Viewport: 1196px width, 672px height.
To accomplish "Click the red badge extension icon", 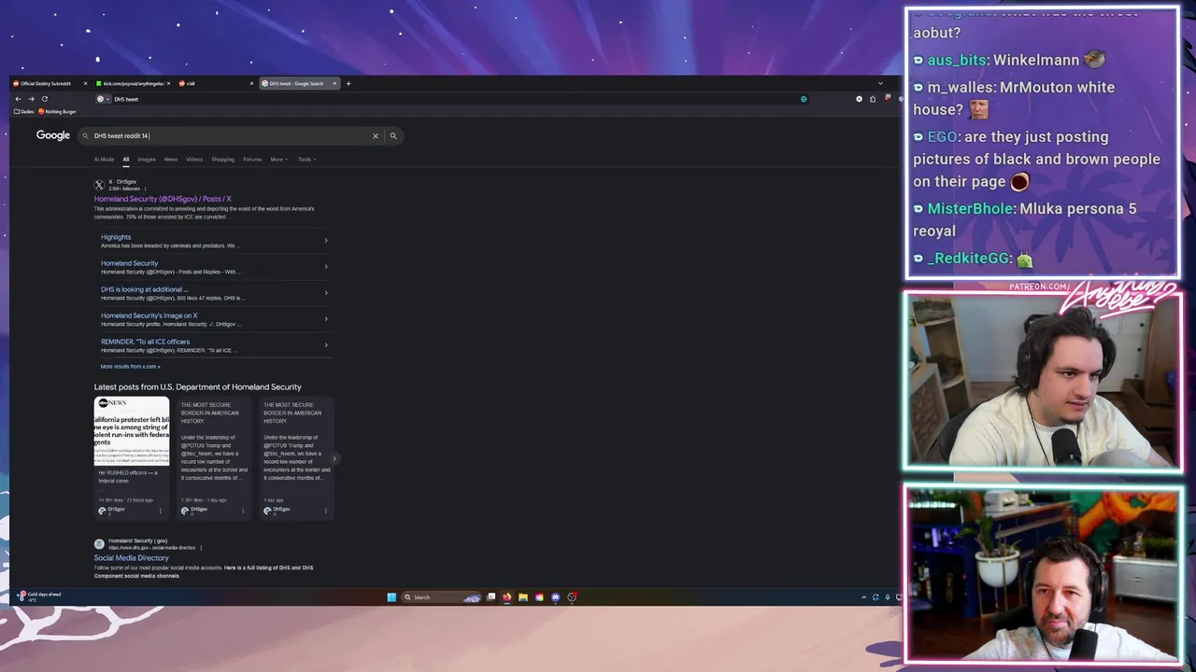I will [x=887, y=98].
